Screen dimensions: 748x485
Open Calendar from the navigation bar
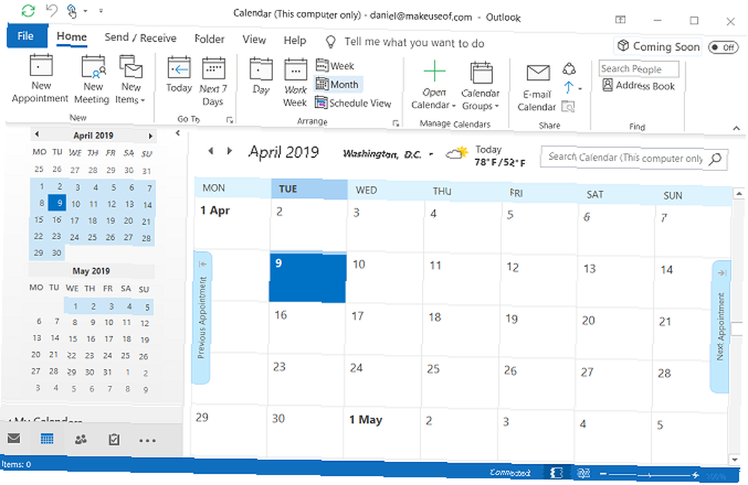click(46, 439)
